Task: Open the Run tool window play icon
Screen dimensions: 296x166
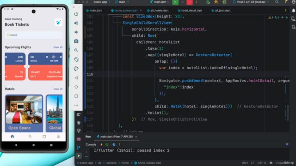Action: pyautogui.click(x=79, y=156)
